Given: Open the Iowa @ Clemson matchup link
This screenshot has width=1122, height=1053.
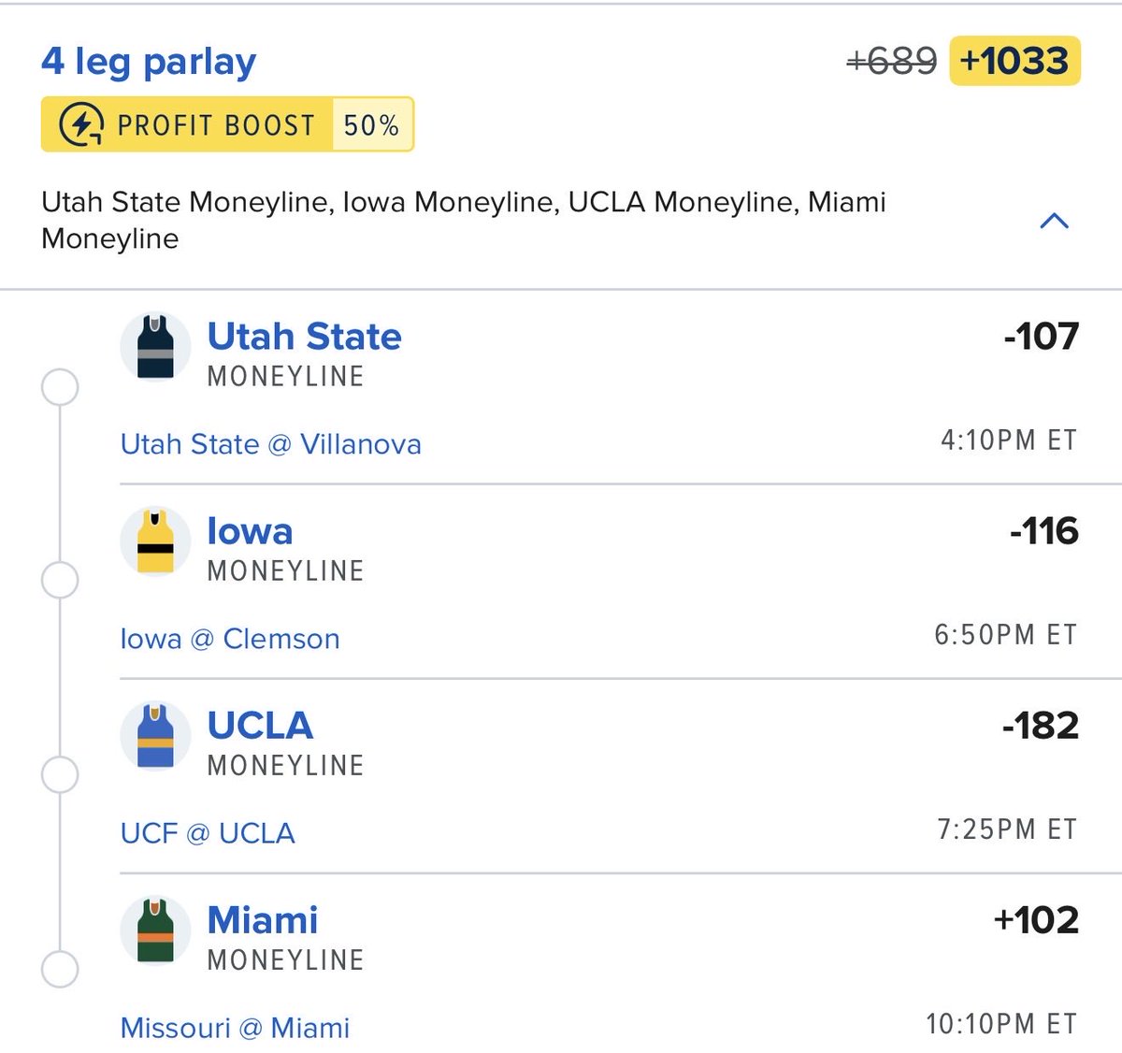Looking at the screenshot, I should tap(230, 639).
